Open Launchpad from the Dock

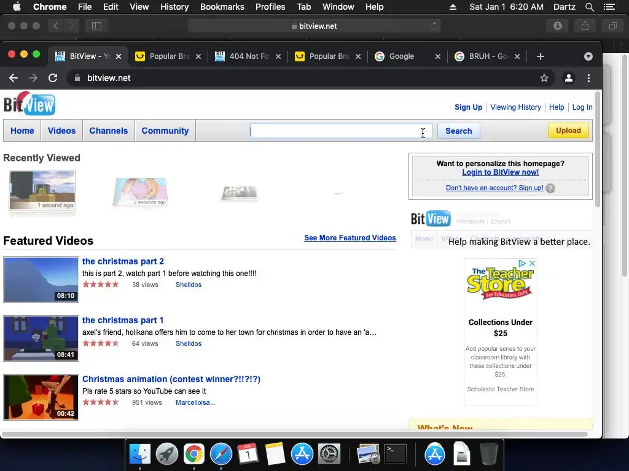point(167,454)
